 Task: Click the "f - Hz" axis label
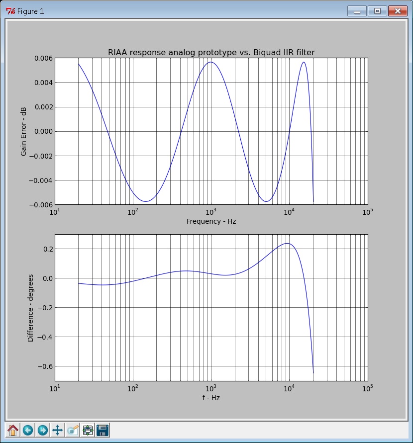click(211, 398)
